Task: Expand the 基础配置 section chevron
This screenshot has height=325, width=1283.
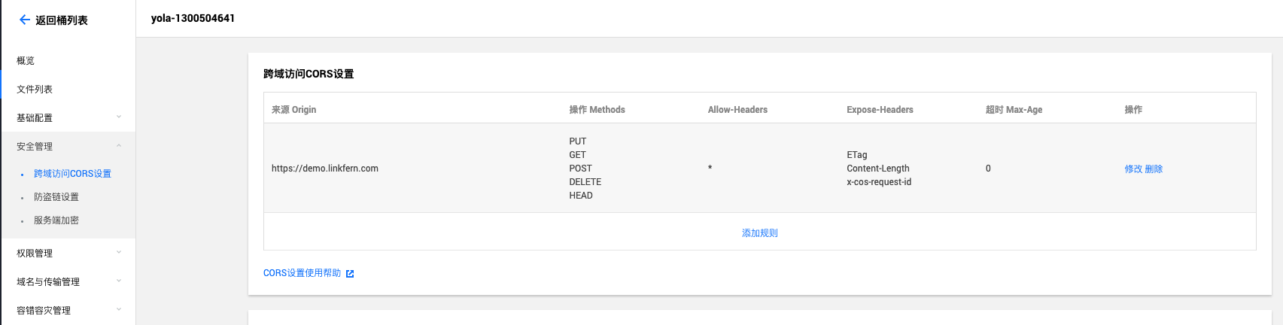Action: (x=119, y=117)
